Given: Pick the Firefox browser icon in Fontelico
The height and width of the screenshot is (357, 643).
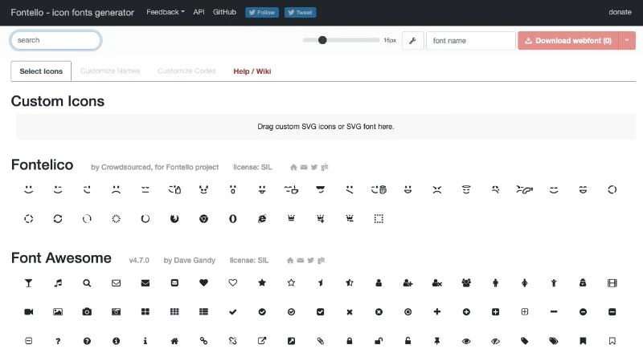Looking at the screenshot, I should pyautogui.click(x=174, y=219).
